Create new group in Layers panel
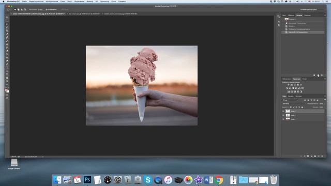 [x=315, y=156]
